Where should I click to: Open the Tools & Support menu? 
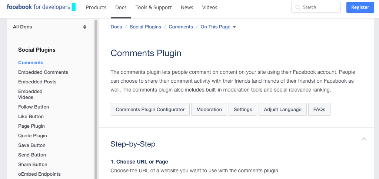point(153,7)
